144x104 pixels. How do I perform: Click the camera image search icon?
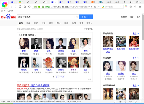76,17
